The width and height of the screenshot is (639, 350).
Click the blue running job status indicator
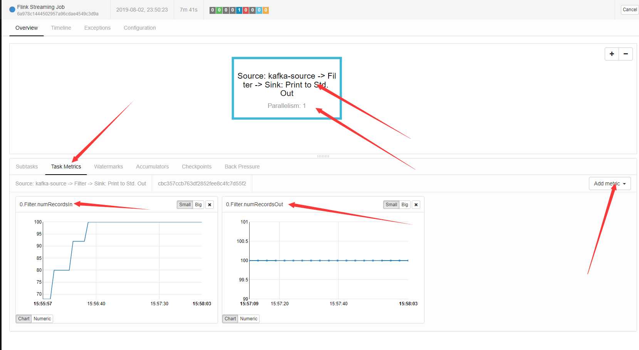pos(12,9)
